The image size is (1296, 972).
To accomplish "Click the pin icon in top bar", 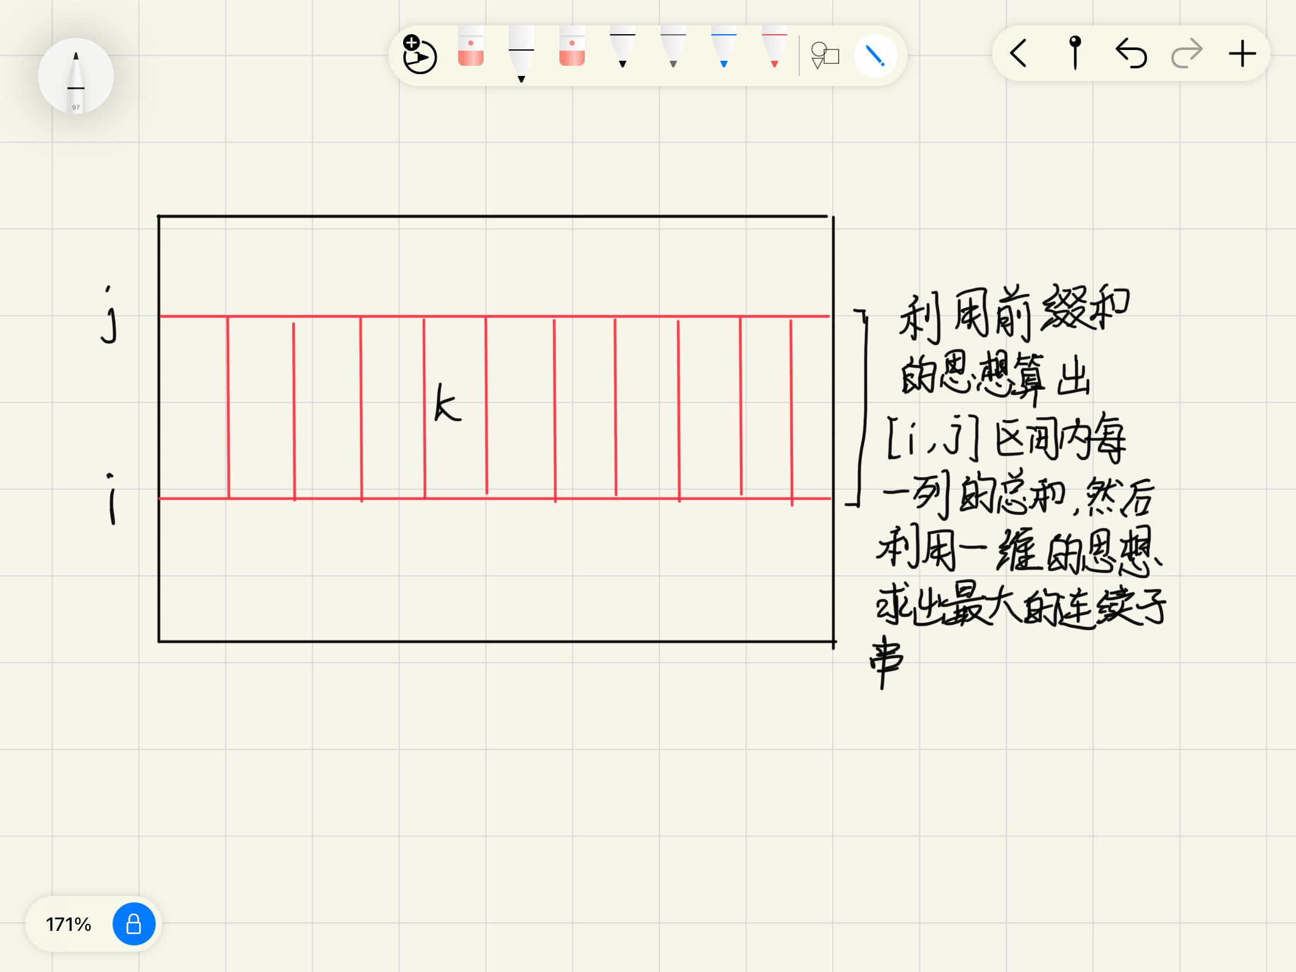I will click(1075, 53).
